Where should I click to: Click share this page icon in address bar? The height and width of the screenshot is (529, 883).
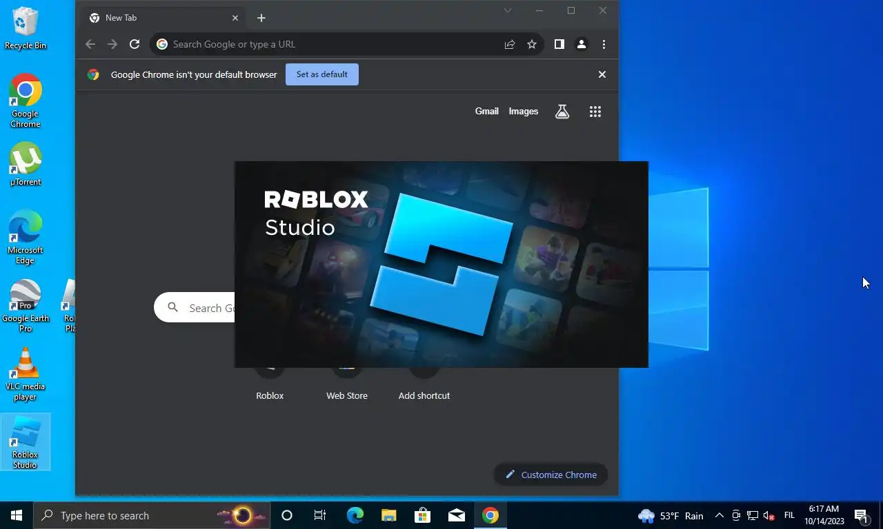(x=510, y=44)
